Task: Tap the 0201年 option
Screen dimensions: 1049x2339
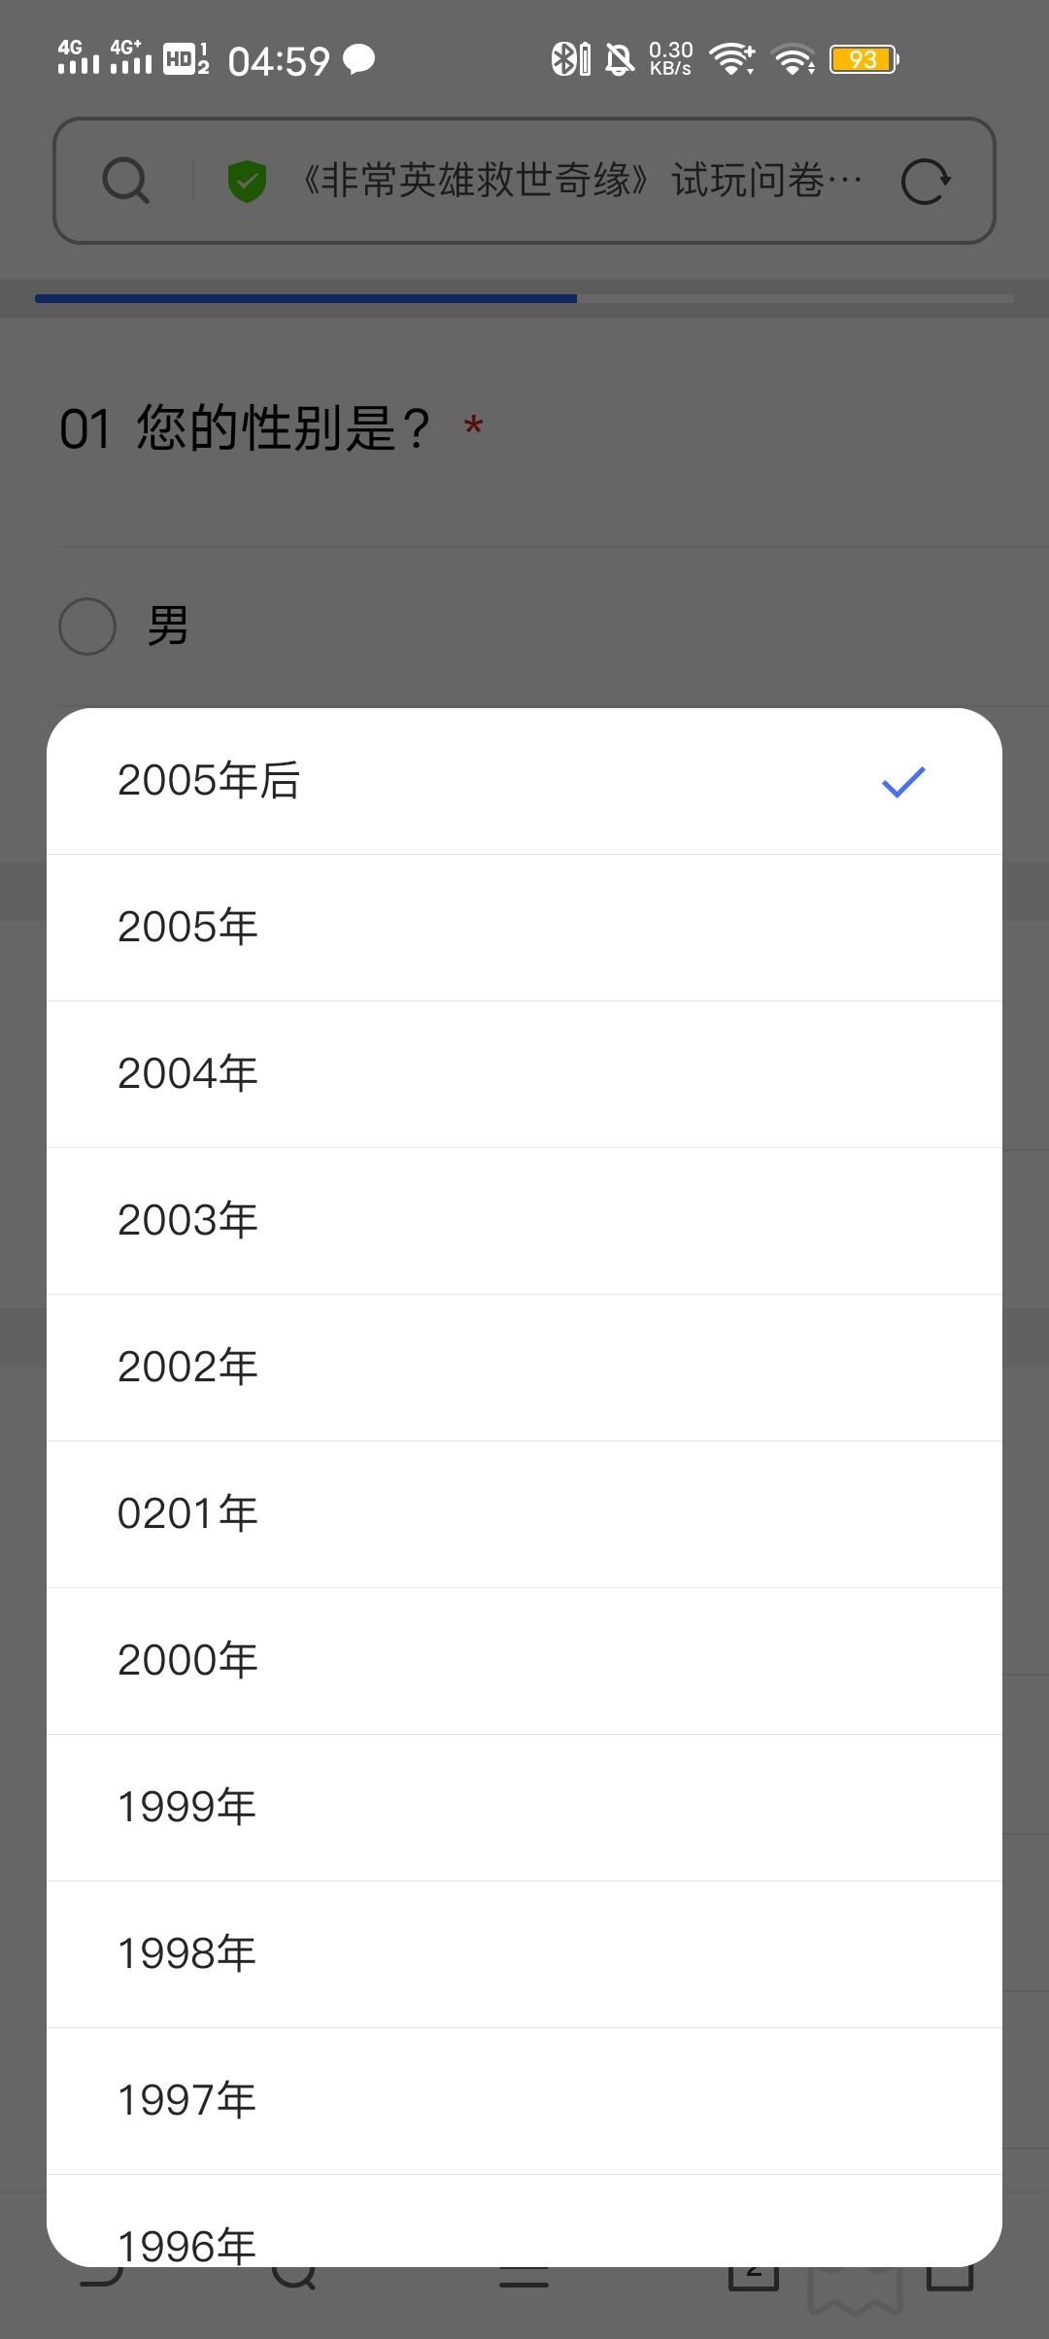Action: point(524,1514)
